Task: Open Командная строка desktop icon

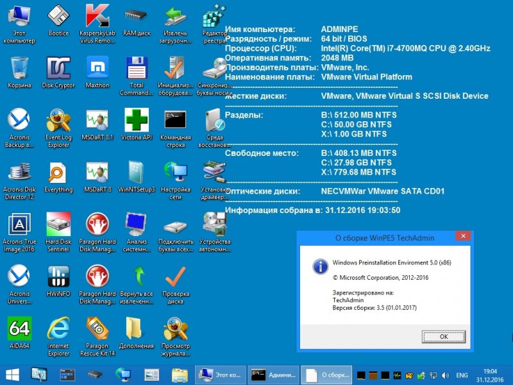Action: click(x=175, y=128)
